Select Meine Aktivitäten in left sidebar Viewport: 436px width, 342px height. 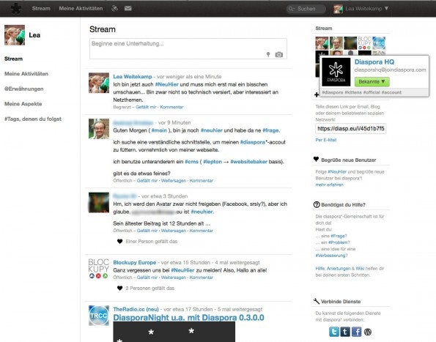[26, 74]
